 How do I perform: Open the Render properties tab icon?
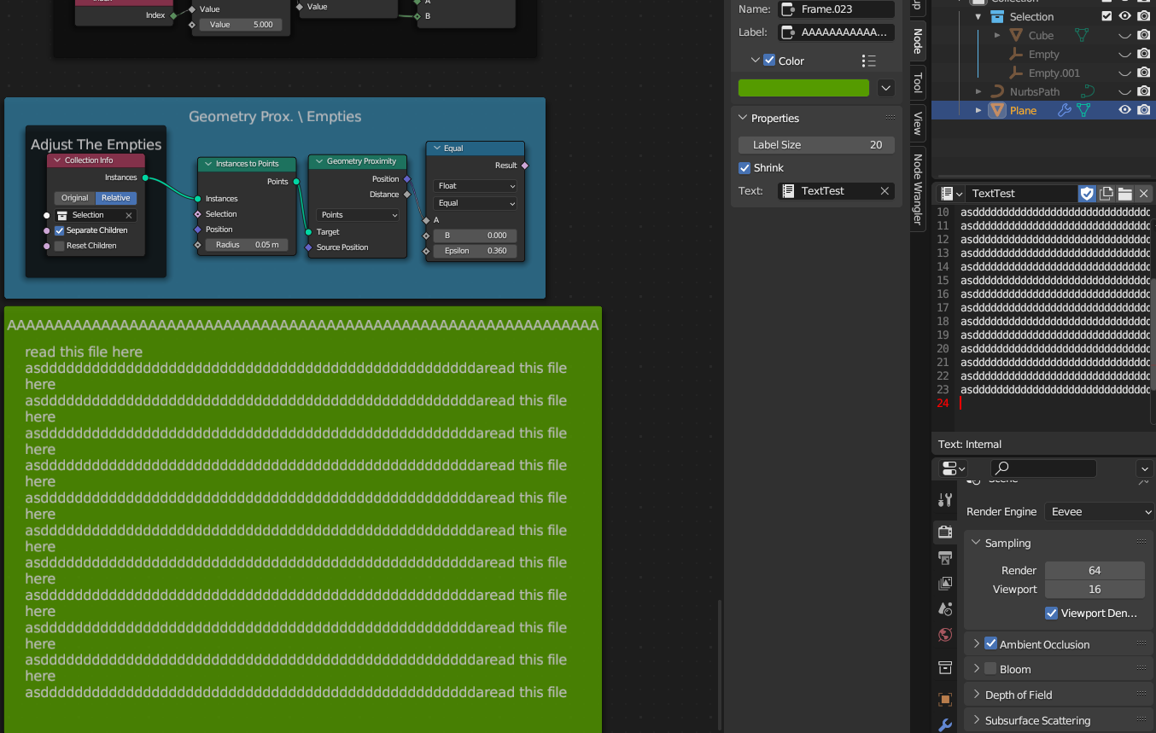tap(945, 532)
